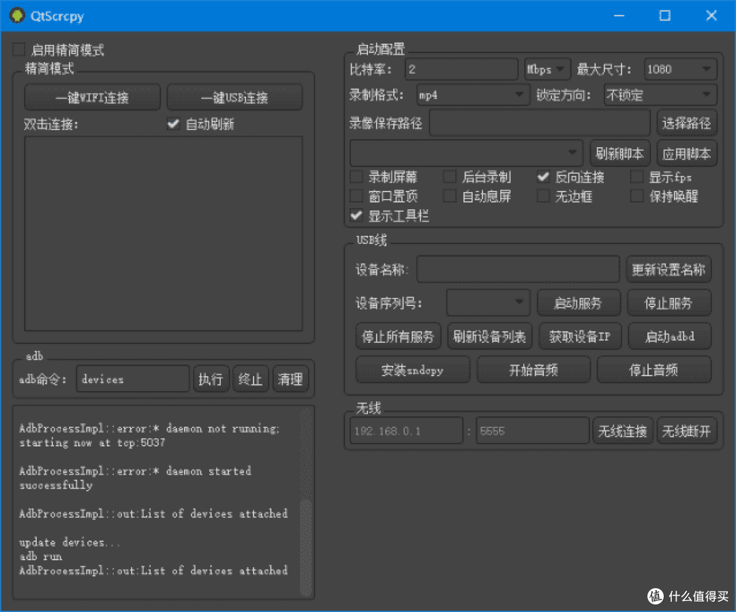Click the 'adb run' log line
This screenshot has height=612, width=736.
pyautogui.click(x=40, y=556)
